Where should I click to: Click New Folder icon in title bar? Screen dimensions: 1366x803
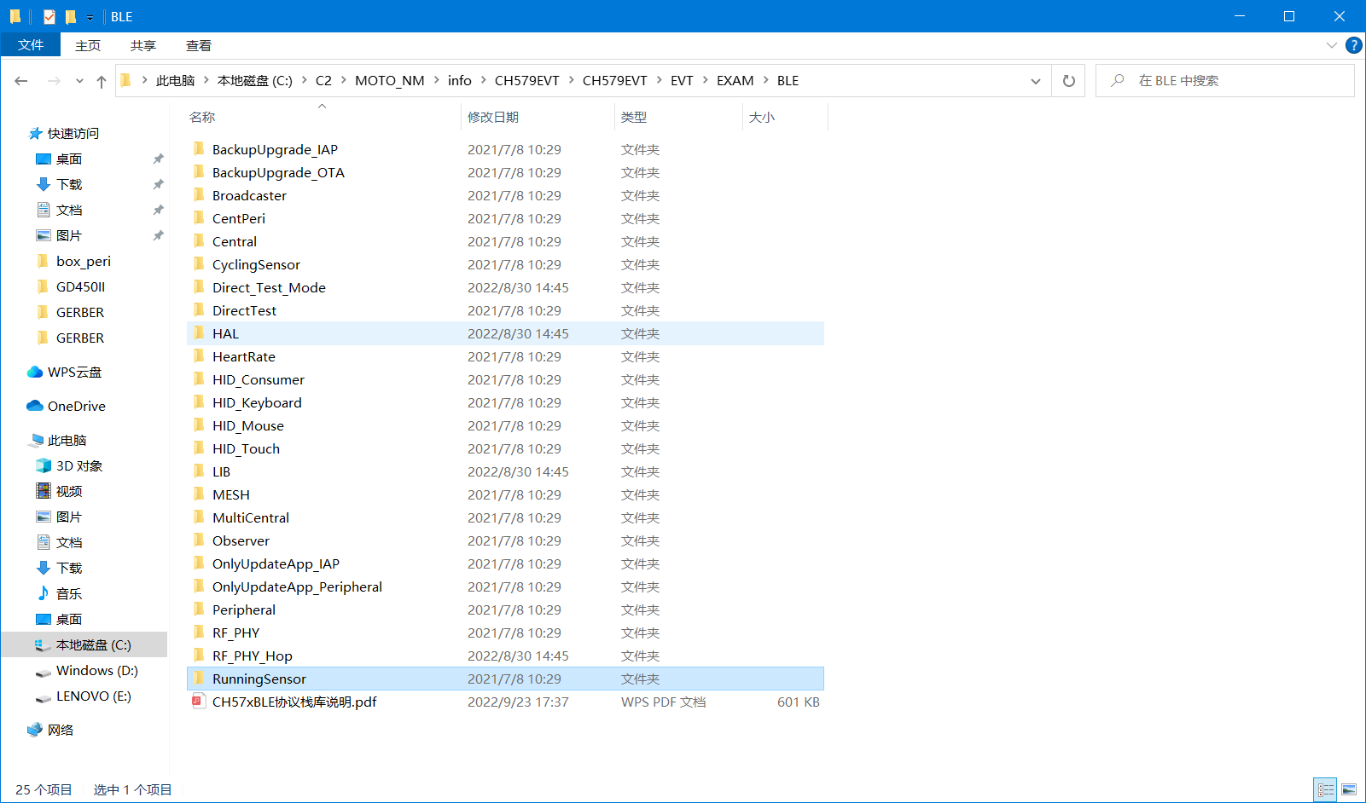pyautogui.click(x=71, y=16)
